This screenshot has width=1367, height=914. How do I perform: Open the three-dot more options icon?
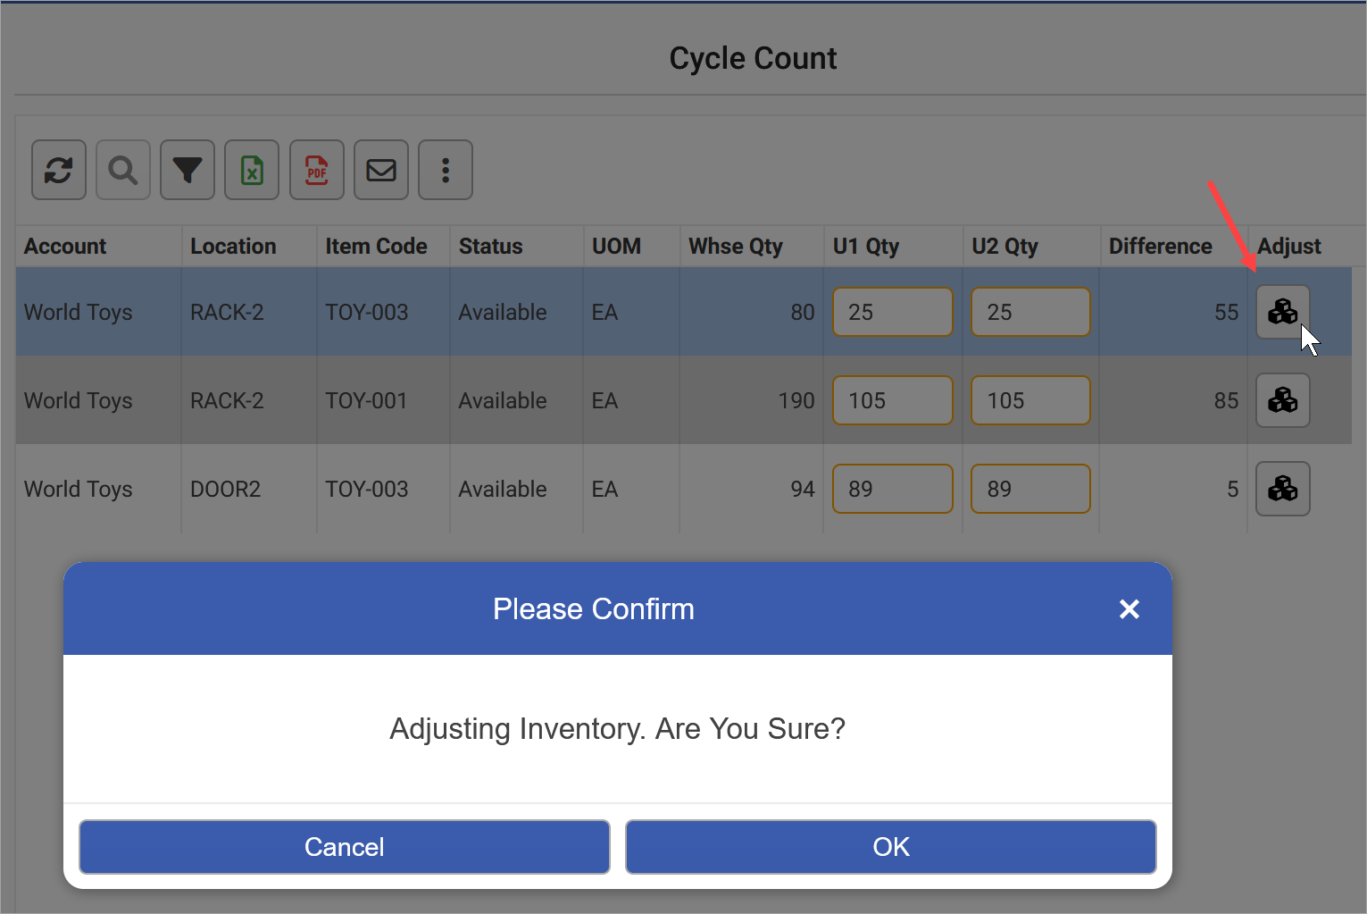445,170
